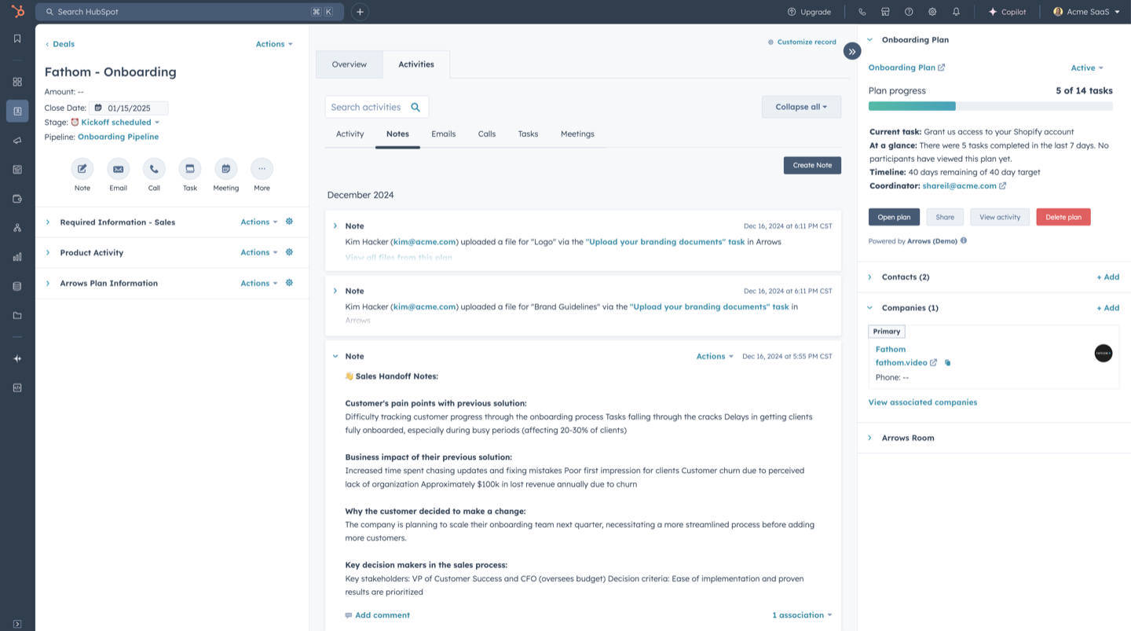Open Content icon in left sidebar
This screenshot has height=631, width=1131.
pos(17,169)
